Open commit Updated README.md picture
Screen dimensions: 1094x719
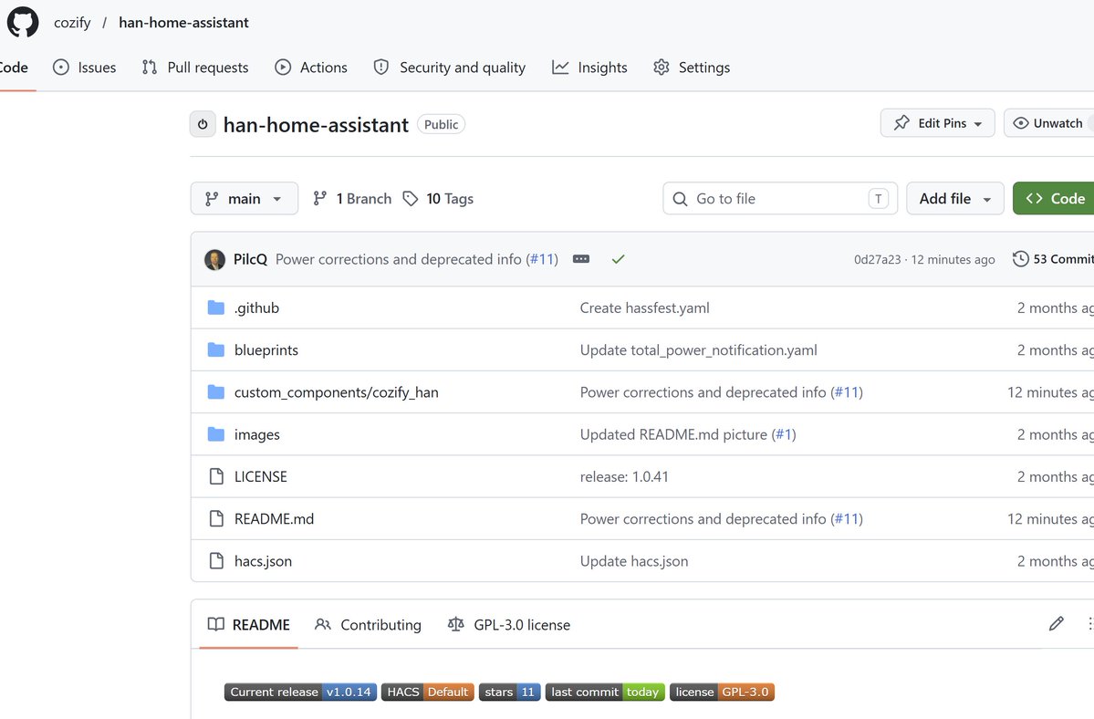coord(673,434)
